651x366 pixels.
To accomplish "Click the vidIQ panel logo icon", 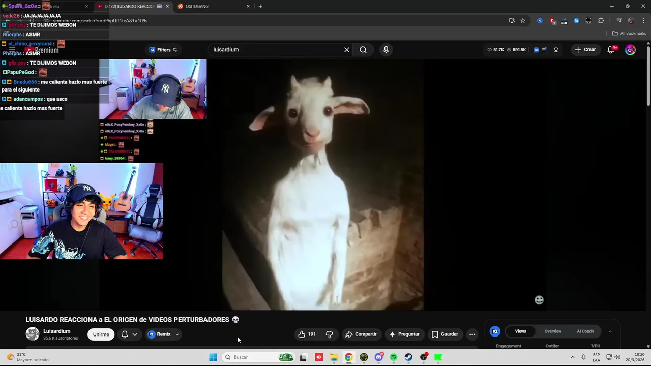I will coord(495,331).
